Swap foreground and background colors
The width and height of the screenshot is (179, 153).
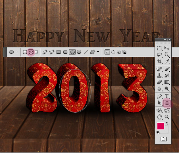pyautogui.click(x=168, y=123)
